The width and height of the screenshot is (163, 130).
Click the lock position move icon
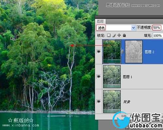[119, 35]
